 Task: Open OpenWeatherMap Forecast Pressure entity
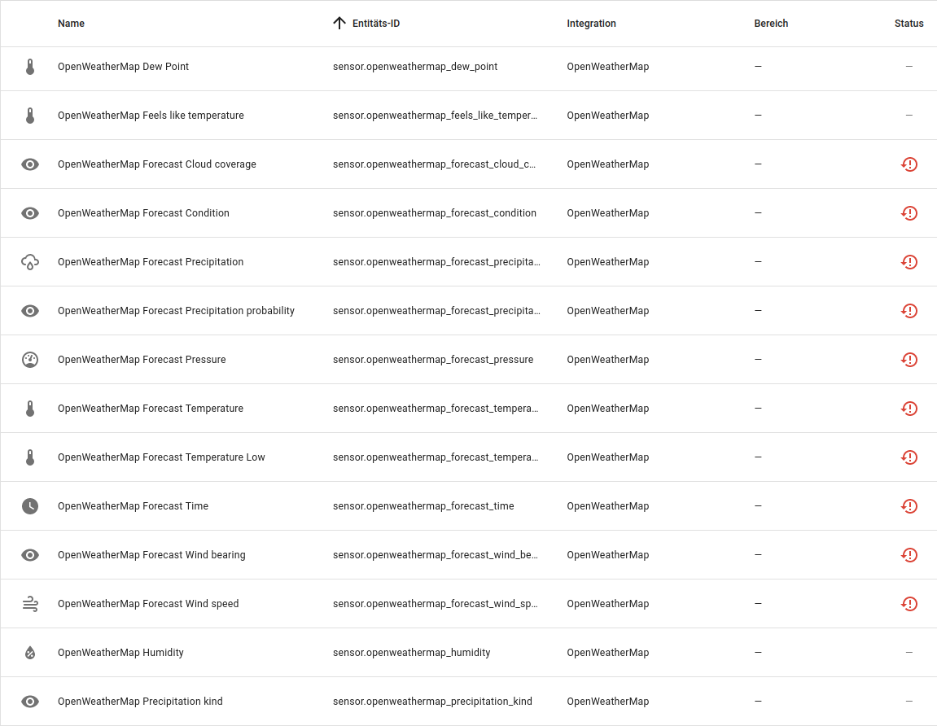pos(142,360)
